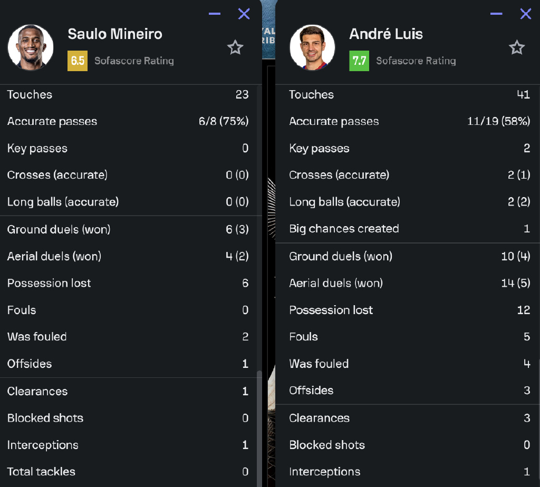Click the Sofascore Rating label for André Luis
Image resolution: width=540 pixels, height=487 pixels.
tap(416, 61)
